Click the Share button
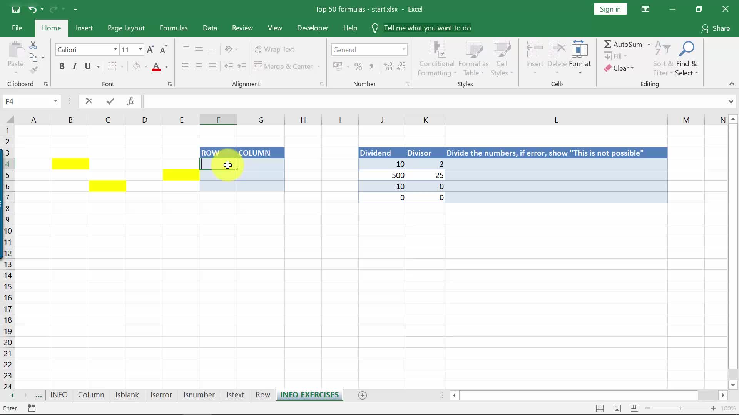This screenshot has width=739, height=415. 716,28
